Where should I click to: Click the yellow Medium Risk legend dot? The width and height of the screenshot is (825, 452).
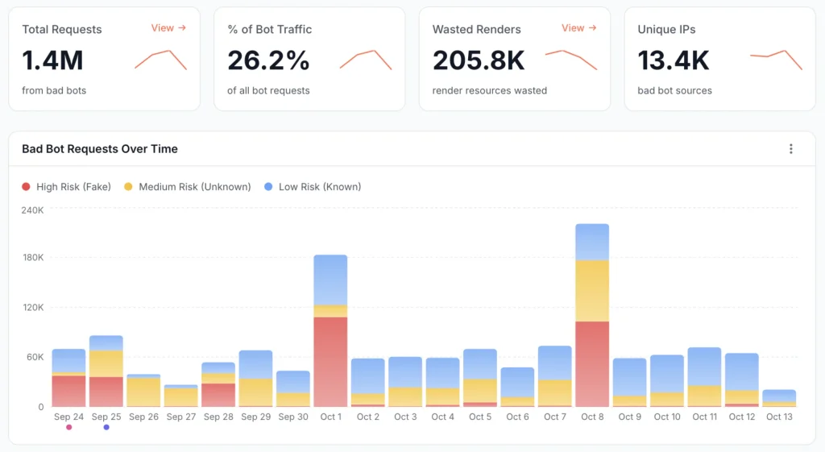(x=128, y=187)
